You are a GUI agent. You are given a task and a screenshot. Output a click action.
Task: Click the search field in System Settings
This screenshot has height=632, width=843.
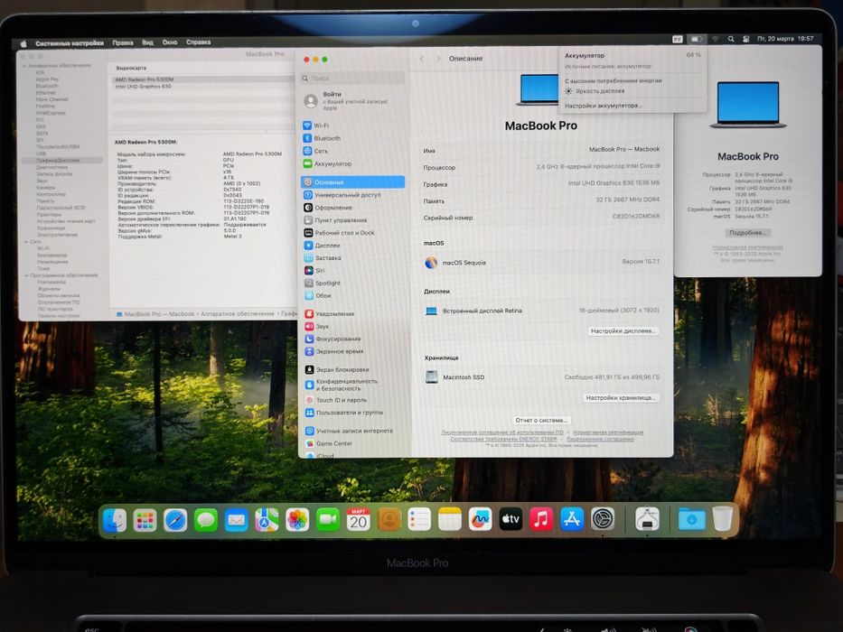pos(352,79)
